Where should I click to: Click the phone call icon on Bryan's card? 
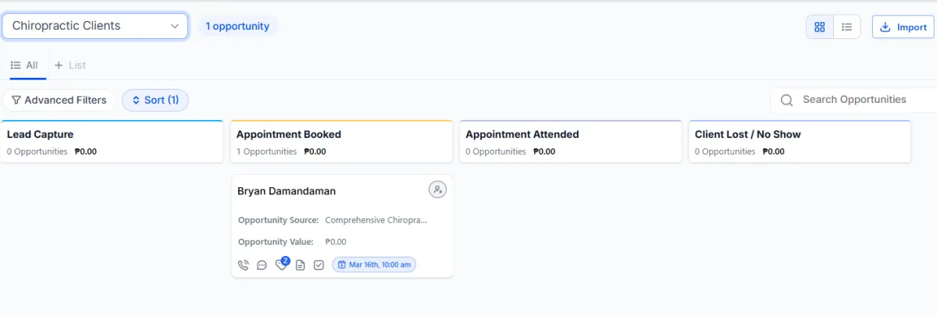tap(243, 265)
